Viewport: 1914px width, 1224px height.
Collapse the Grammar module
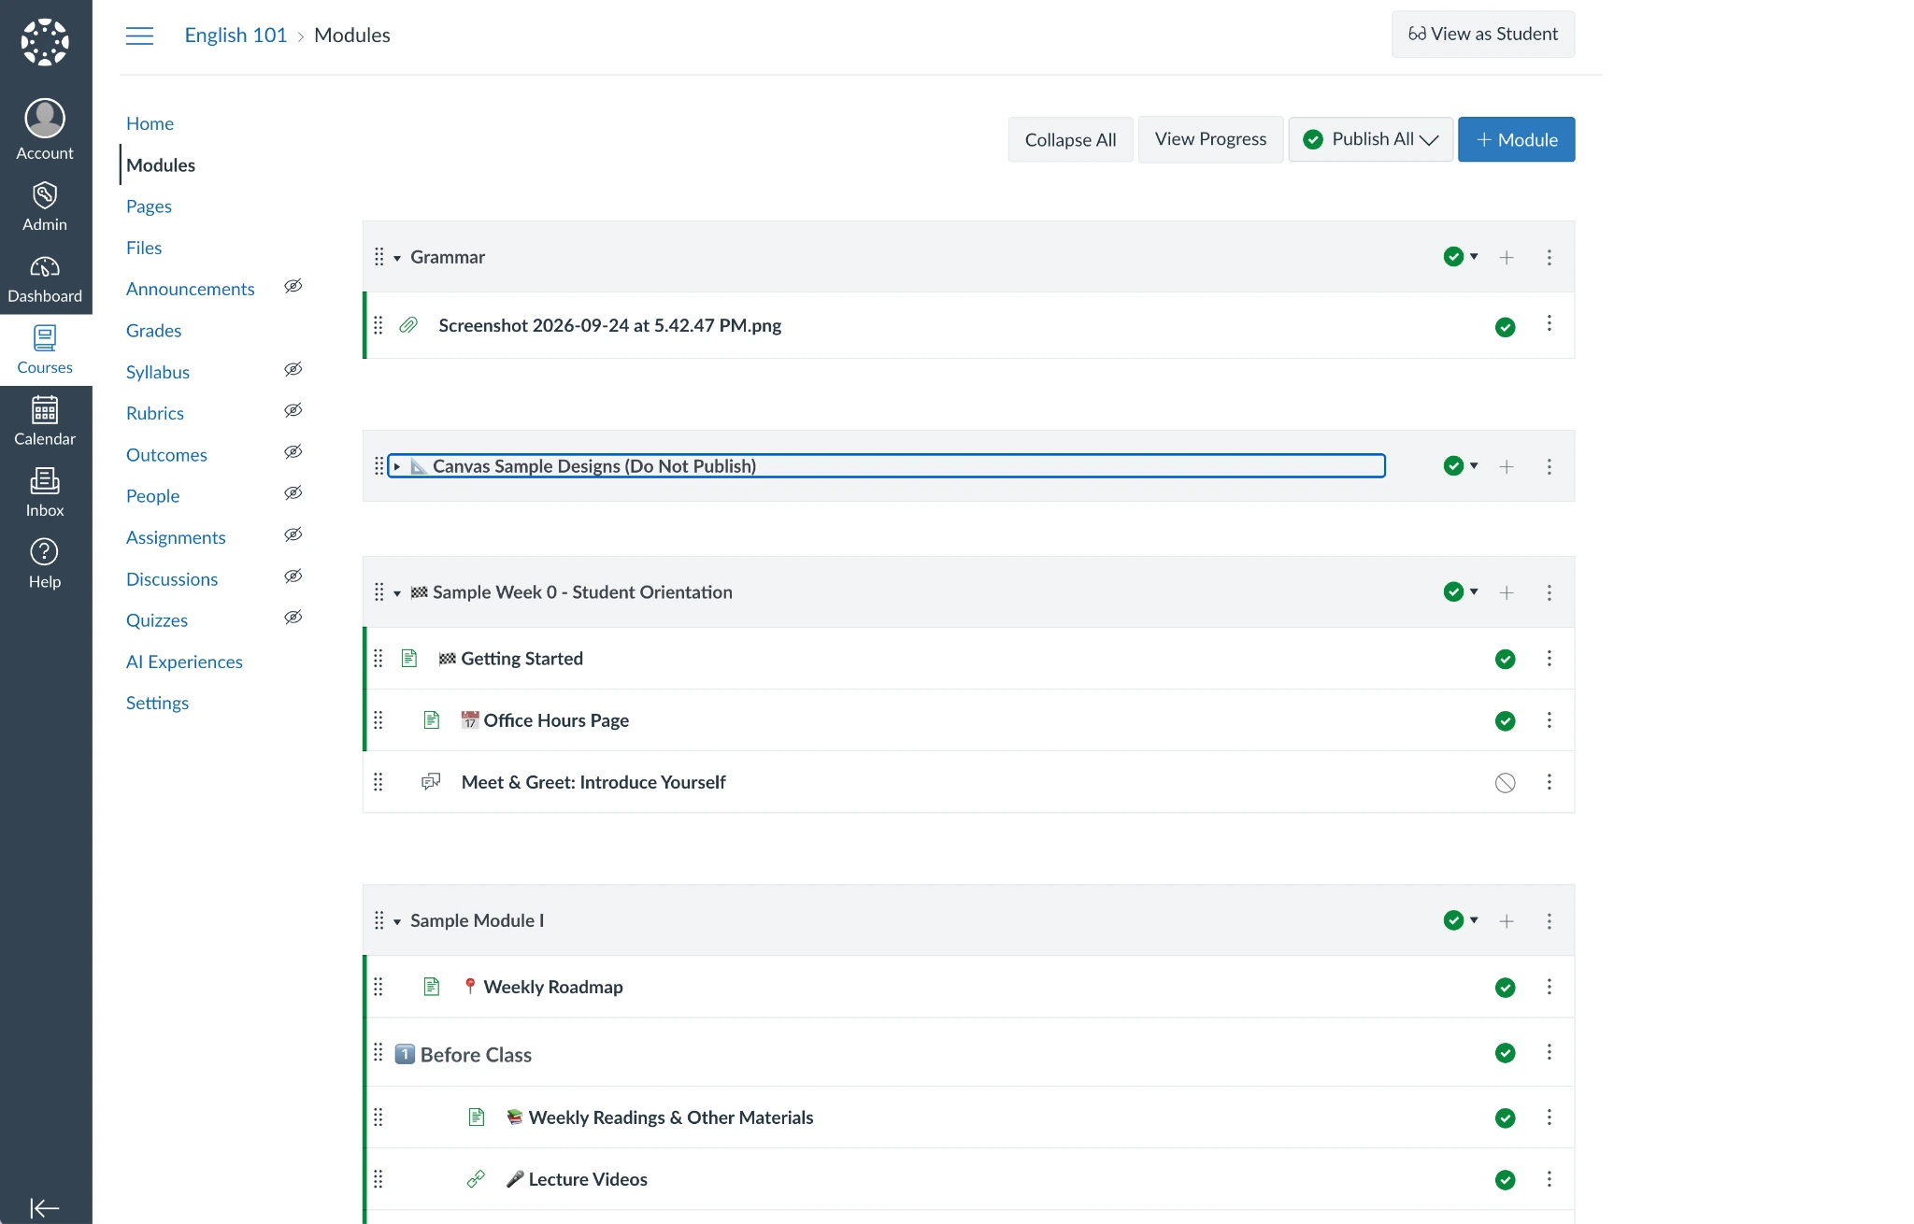click(397, 258)
